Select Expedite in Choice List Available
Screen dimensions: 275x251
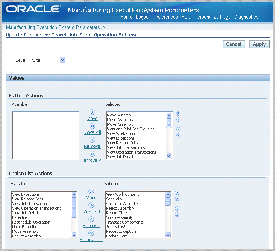point(20,217)
